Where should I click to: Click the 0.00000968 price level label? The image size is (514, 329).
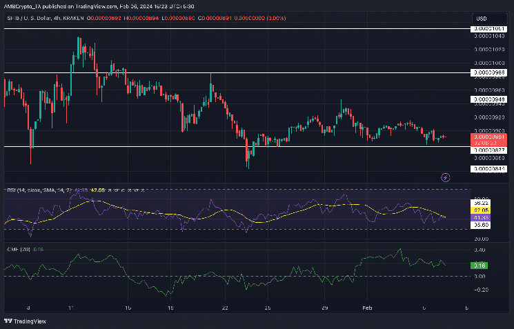488,72
